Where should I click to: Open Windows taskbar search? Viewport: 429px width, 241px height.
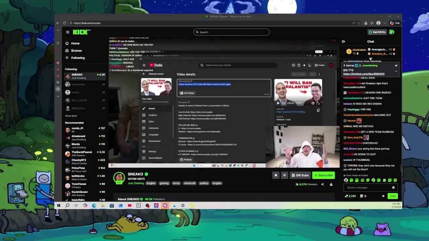coord(67,206)
